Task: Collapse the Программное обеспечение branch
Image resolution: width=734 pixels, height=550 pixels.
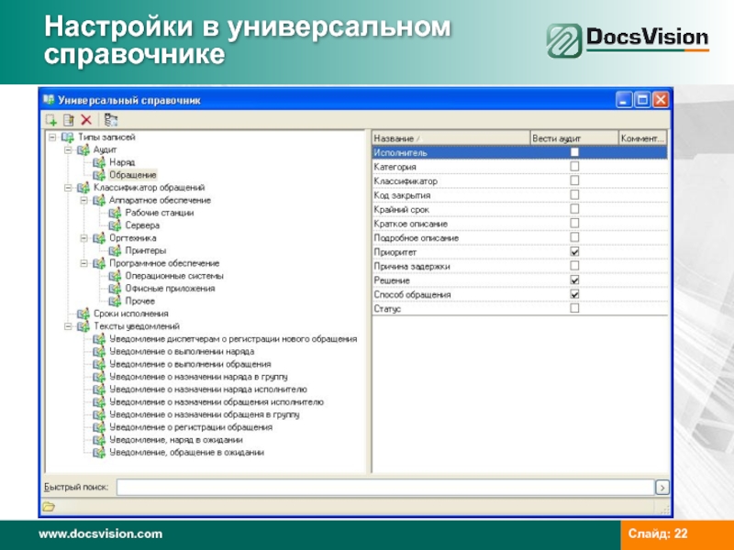Action: (x=84, y=263)
